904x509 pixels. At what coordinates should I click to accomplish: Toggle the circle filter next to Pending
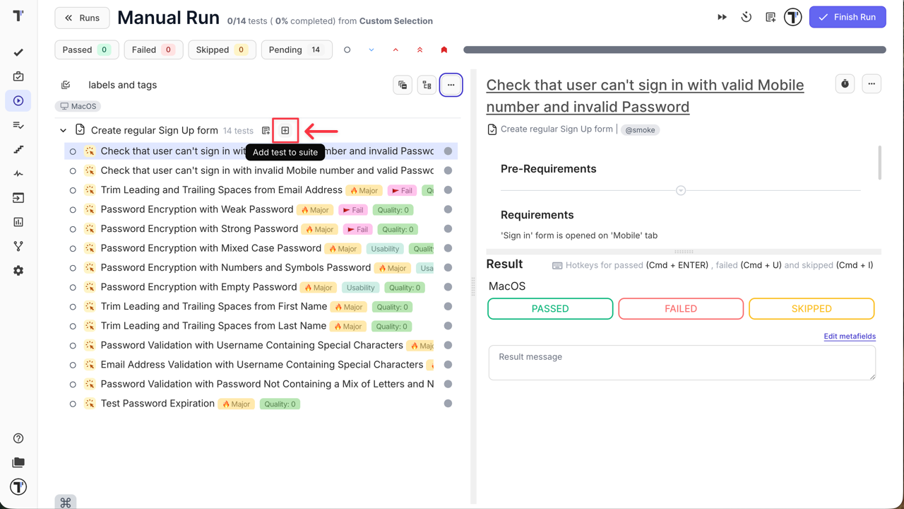(x=347, y=49)
